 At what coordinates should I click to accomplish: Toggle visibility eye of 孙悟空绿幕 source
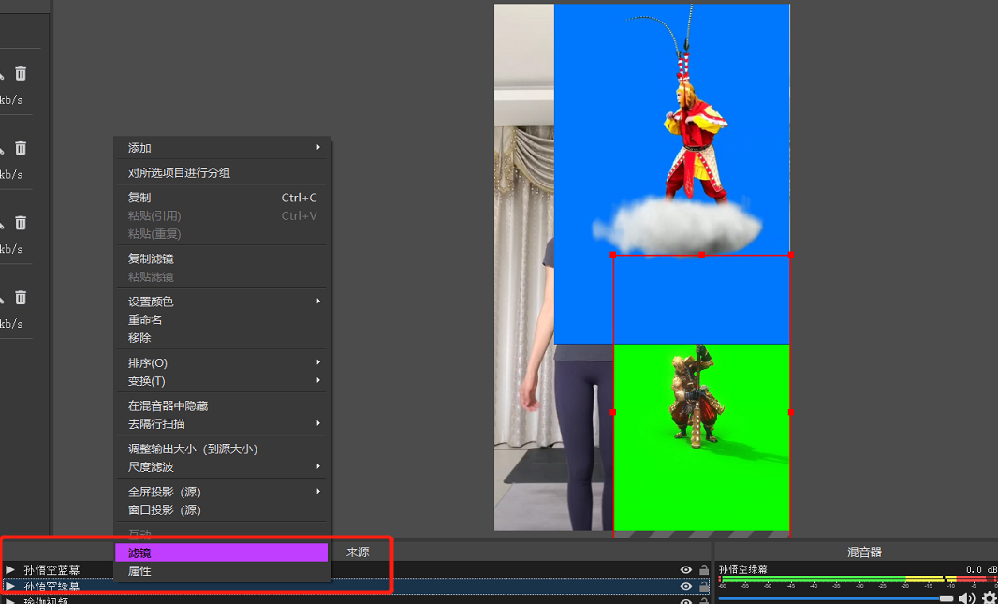tap(685, 586)
